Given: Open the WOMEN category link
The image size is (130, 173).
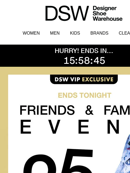Looking at the screenshot, I should coord(31,33).
